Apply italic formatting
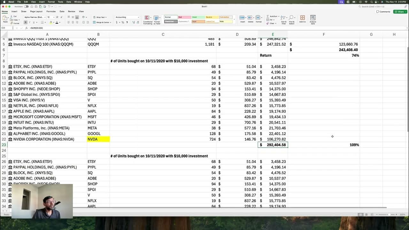409x230 pixels. (x=29, y=22)
